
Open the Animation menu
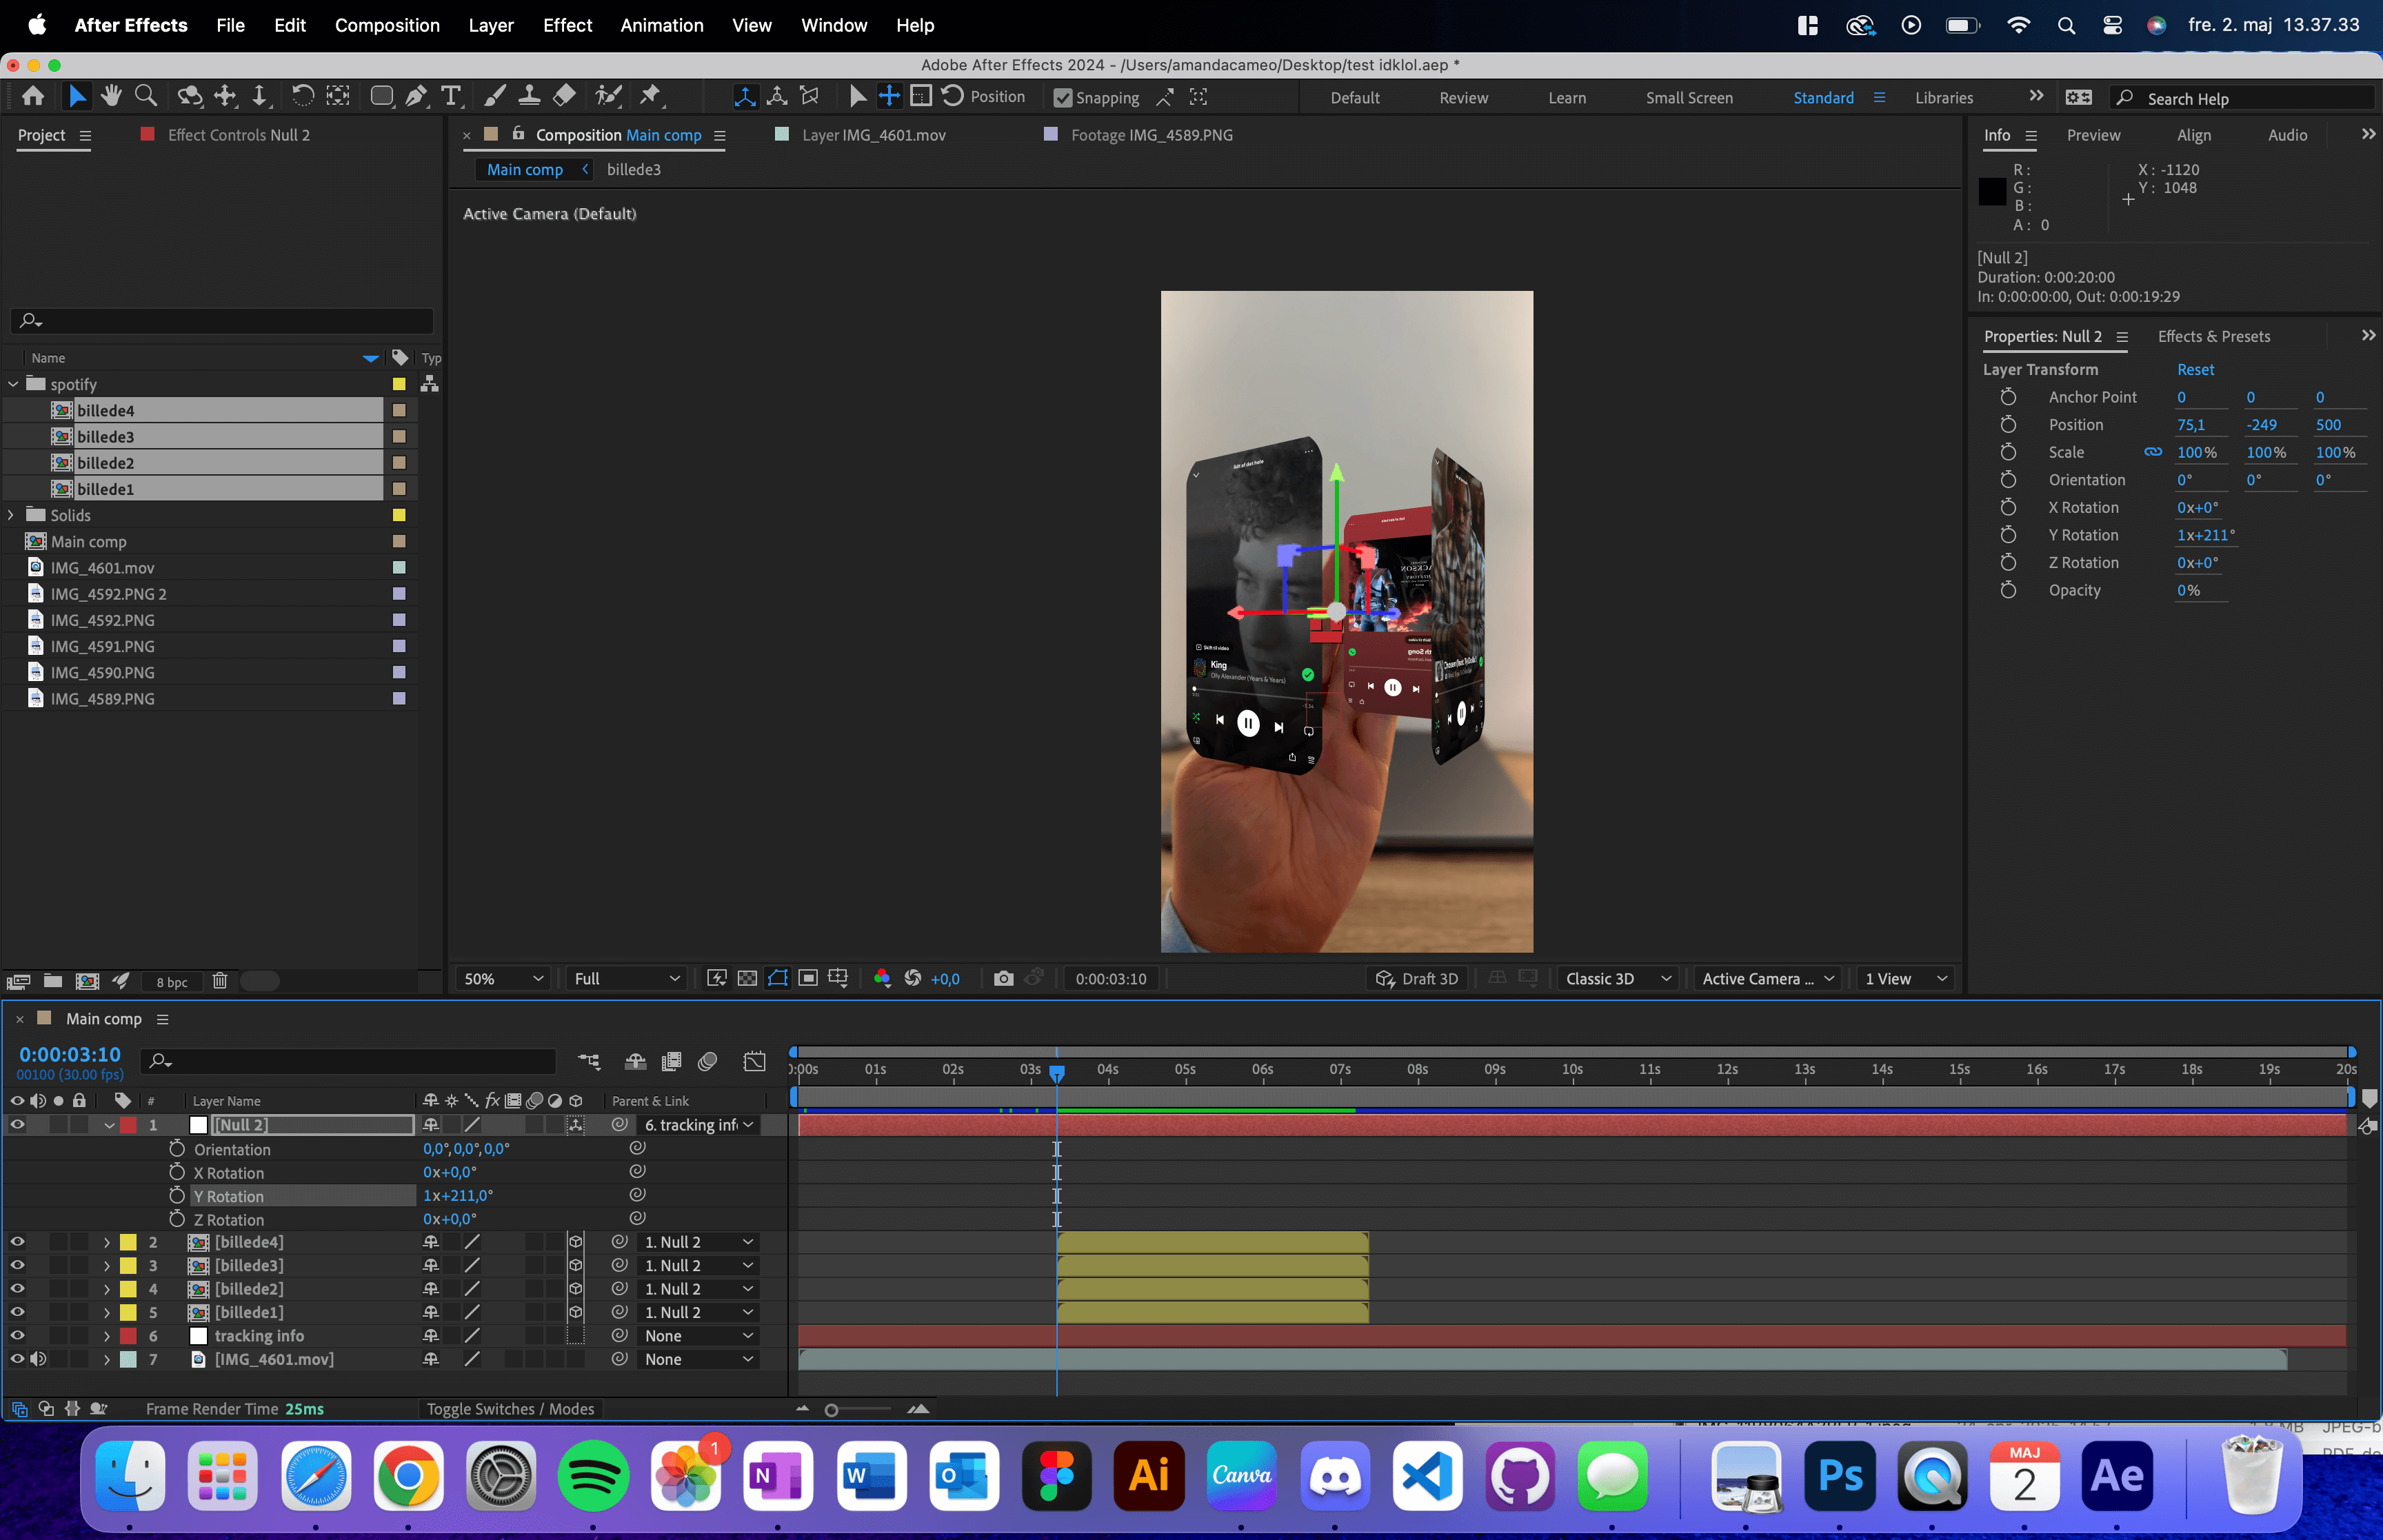click(661, 25)
